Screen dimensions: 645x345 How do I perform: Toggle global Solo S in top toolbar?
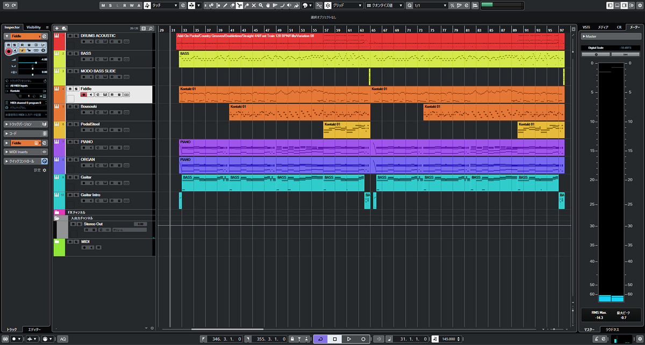tap(110, 5)
